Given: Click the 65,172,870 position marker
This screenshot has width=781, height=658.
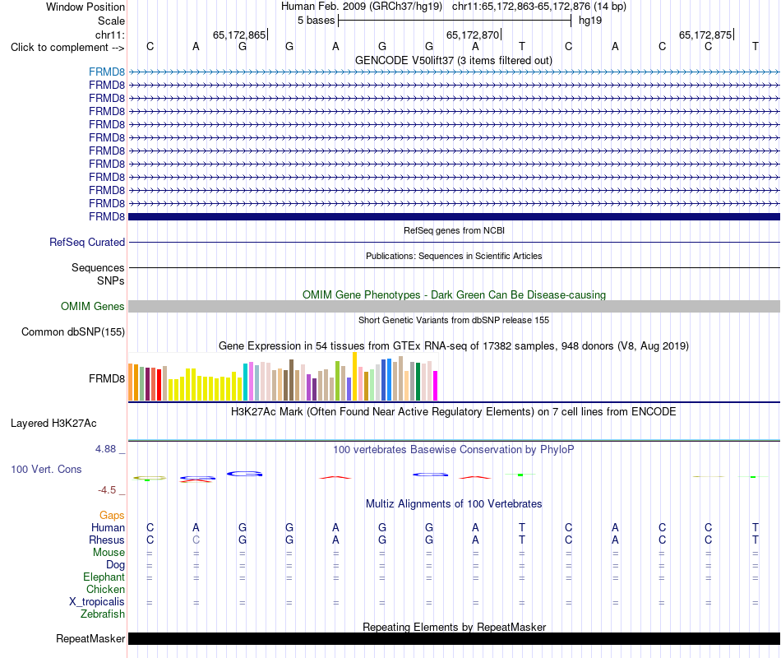Looking at the screenshot, I should point(474,35).
